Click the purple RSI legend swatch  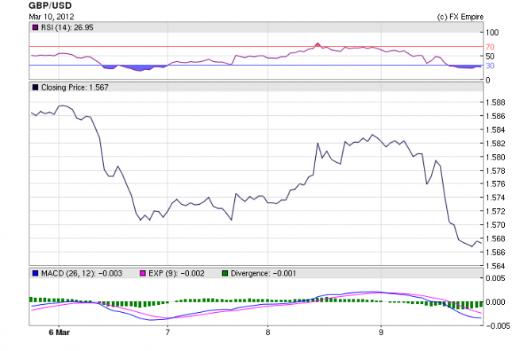click(x=35, y=28)
